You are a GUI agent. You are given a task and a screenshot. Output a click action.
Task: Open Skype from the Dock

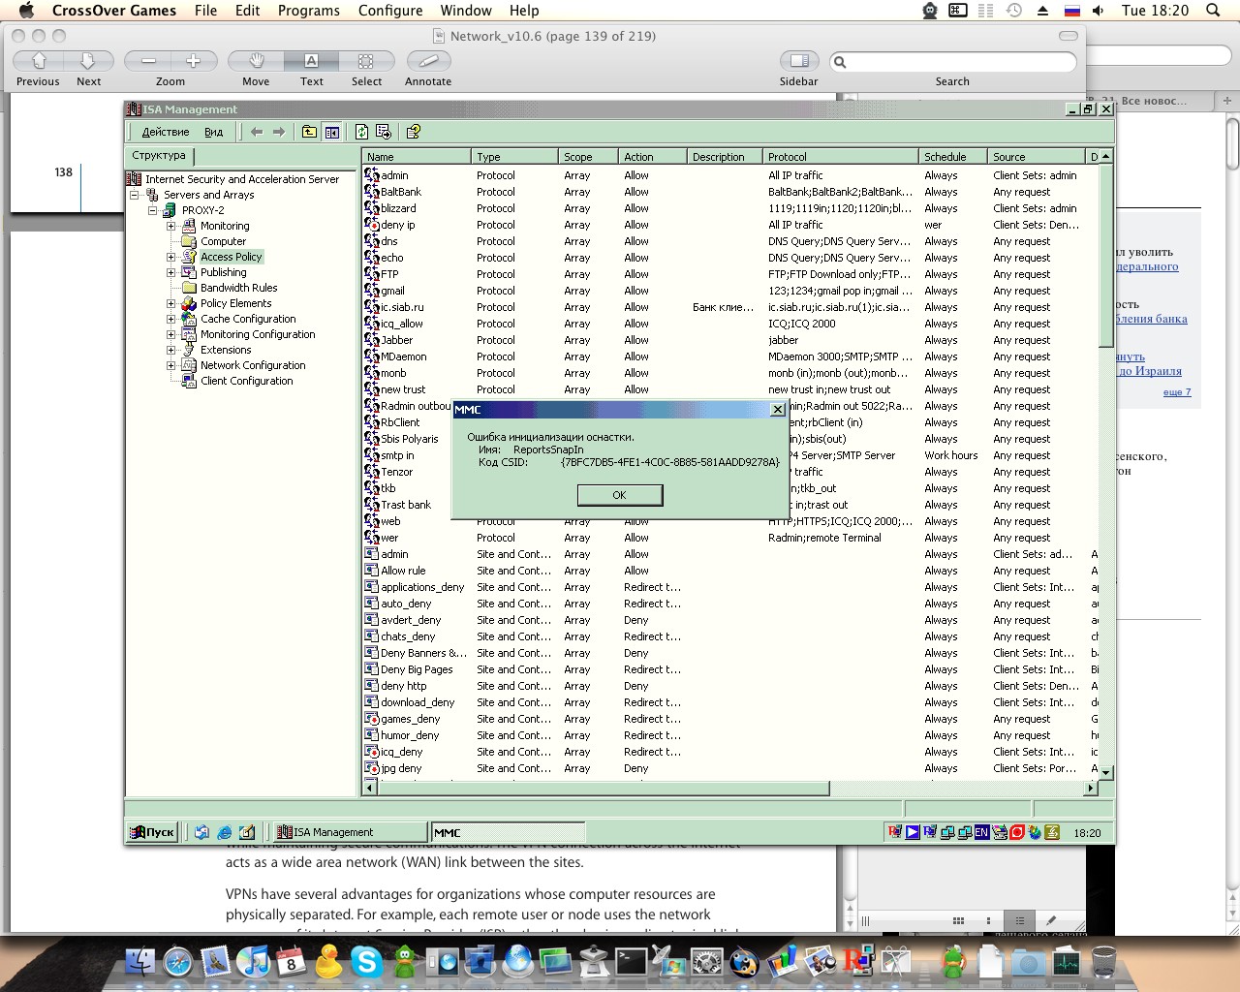tap(366, 961)
